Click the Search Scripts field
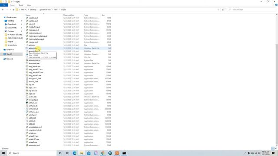This screenshot has height=156, width=278. coord(252,10)
